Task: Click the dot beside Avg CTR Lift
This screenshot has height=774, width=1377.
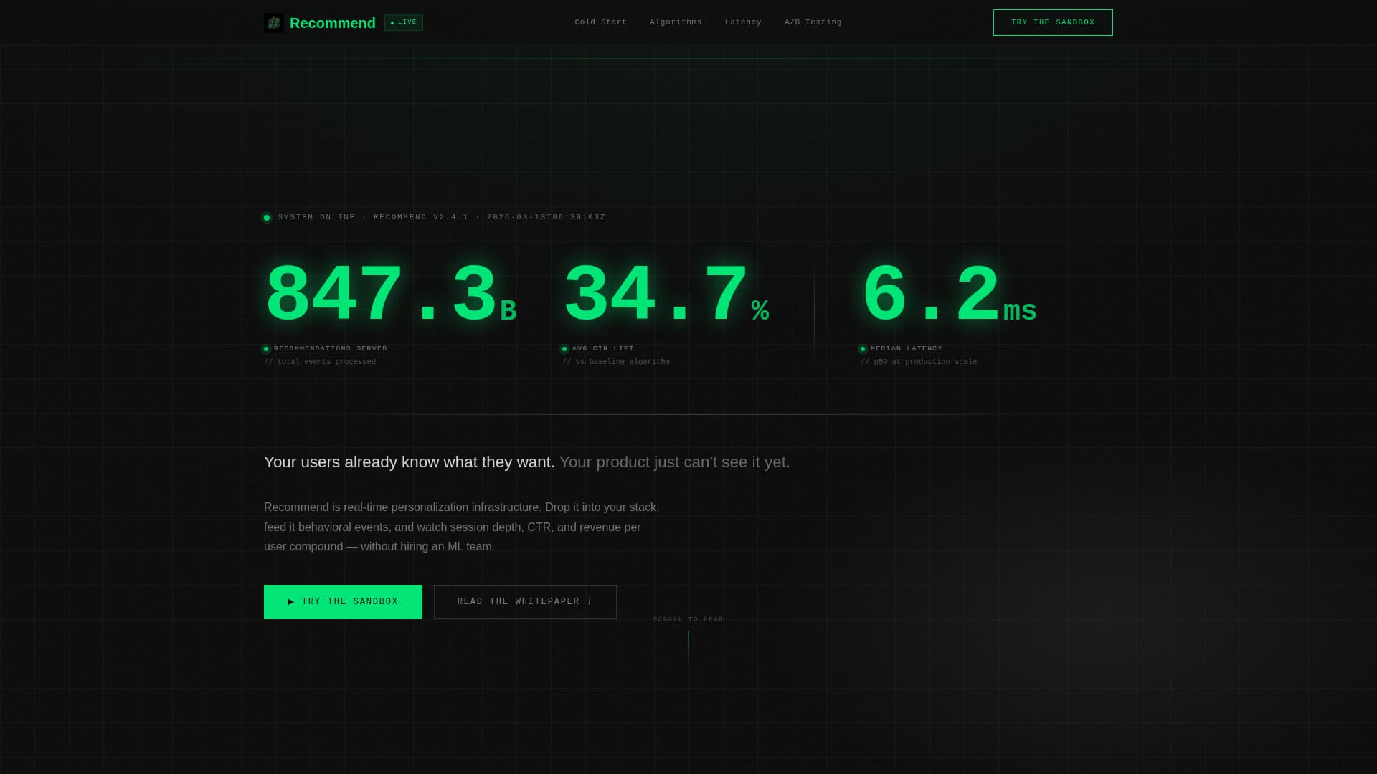Action: (x=564, y=349)
